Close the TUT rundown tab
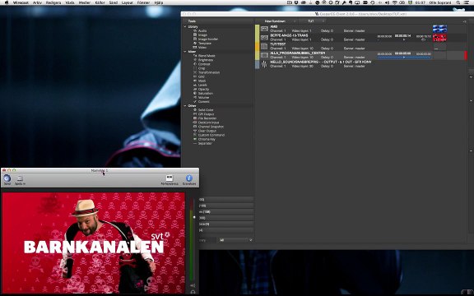Screen dimensions: 474x296 (323, 21)
